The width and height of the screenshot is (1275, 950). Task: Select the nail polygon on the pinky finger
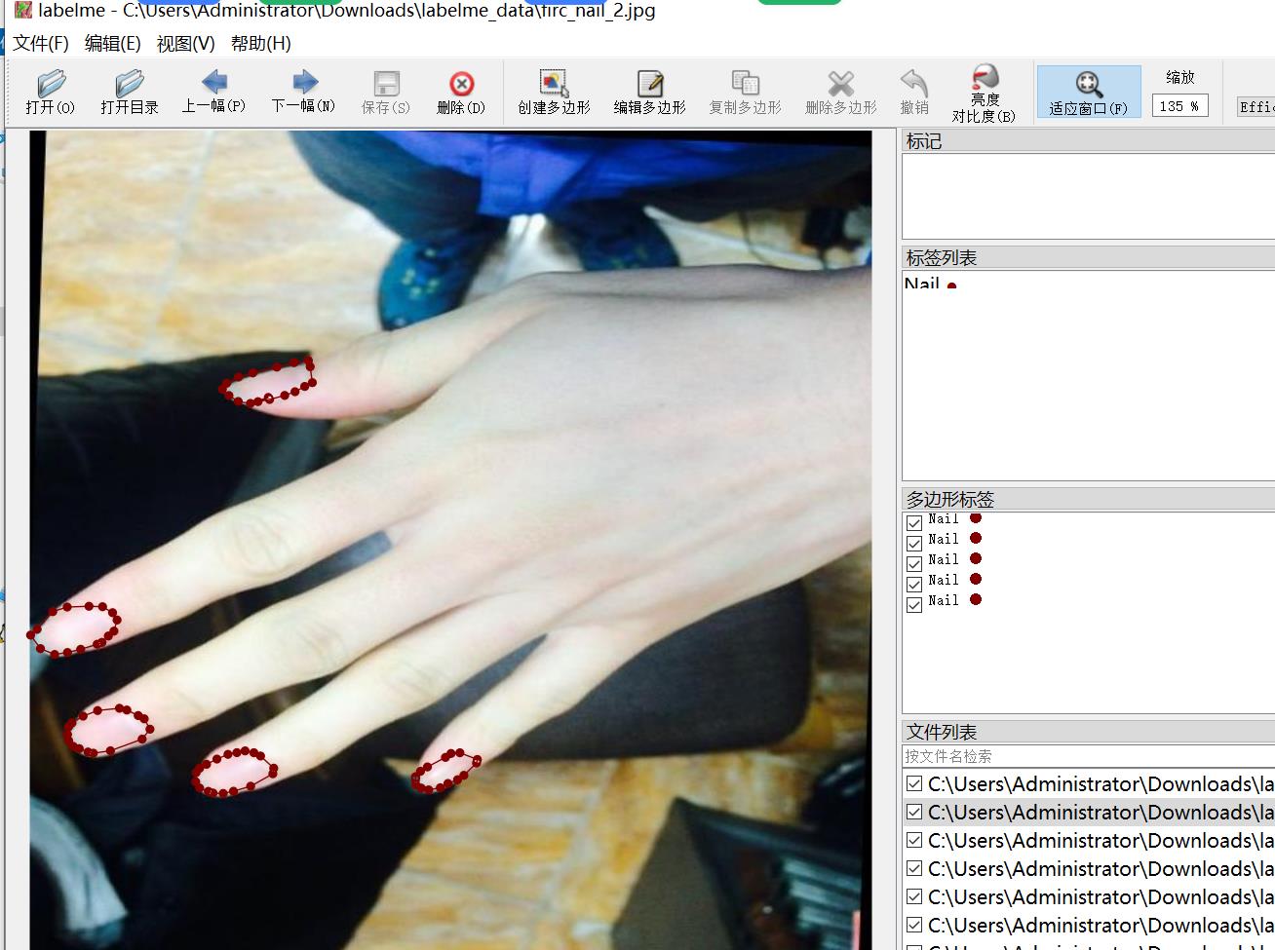(445, 770)
